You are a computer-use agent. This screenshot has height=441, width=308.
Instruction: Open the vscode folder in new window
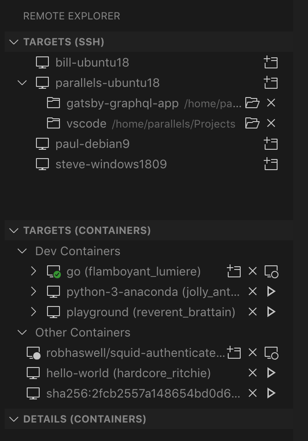click(252, 123)
